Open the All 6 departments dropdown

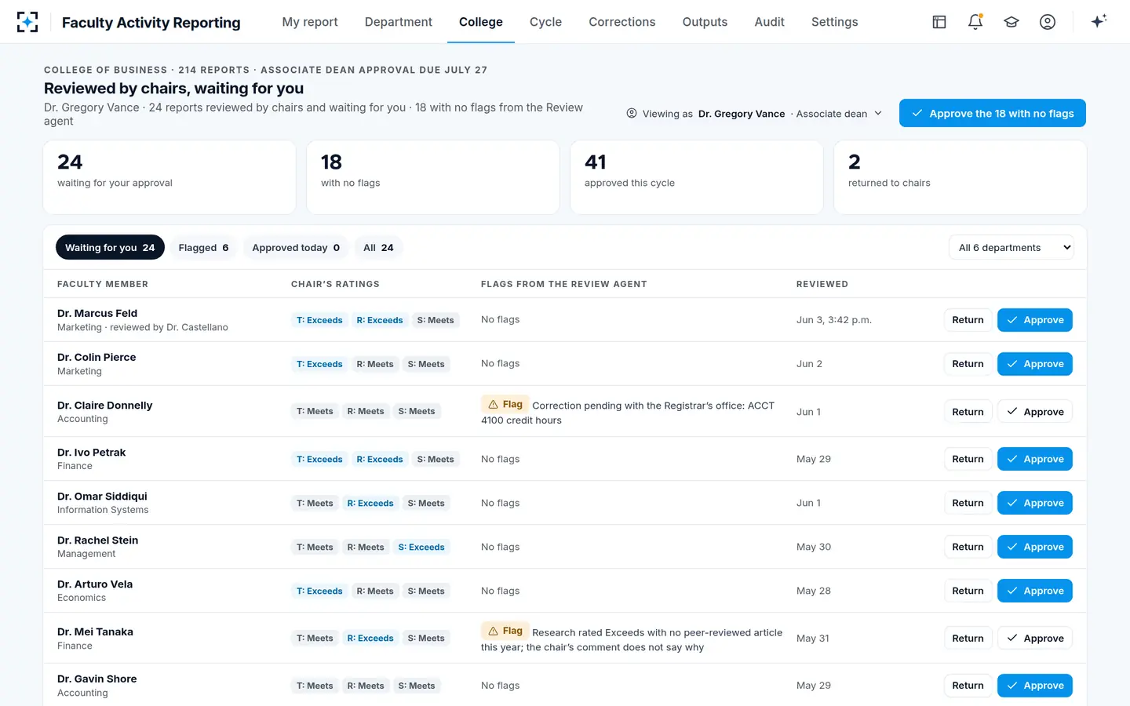pos(1012,248)
